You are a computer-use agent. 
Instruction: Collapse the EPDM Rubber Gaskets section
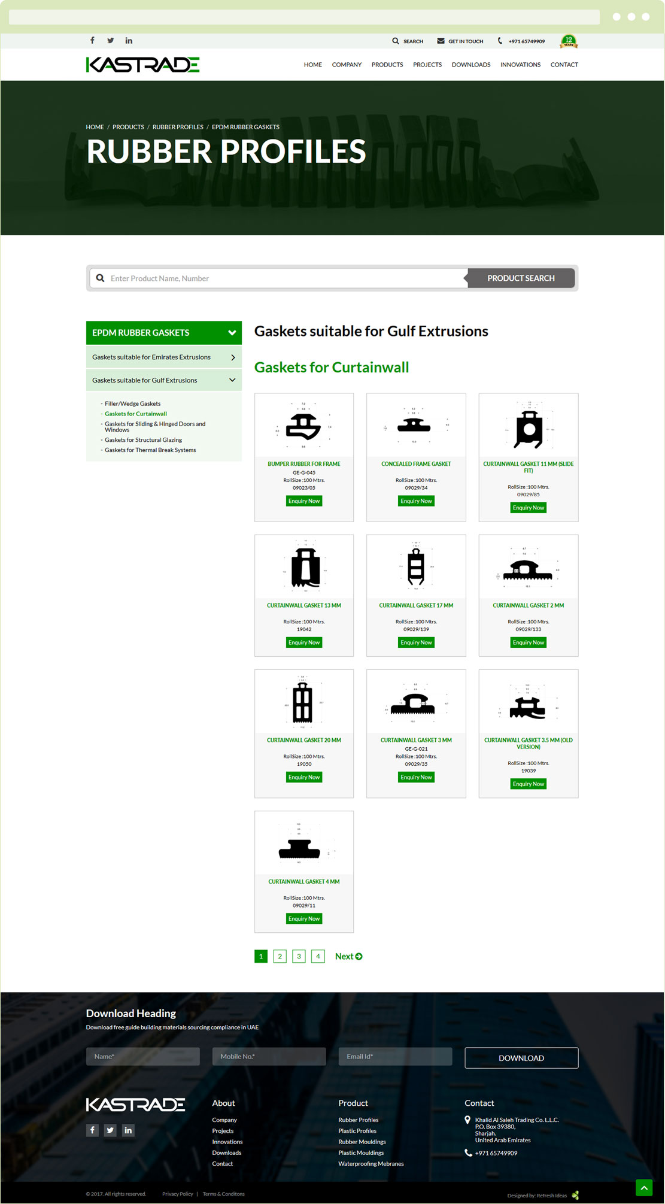232,333
